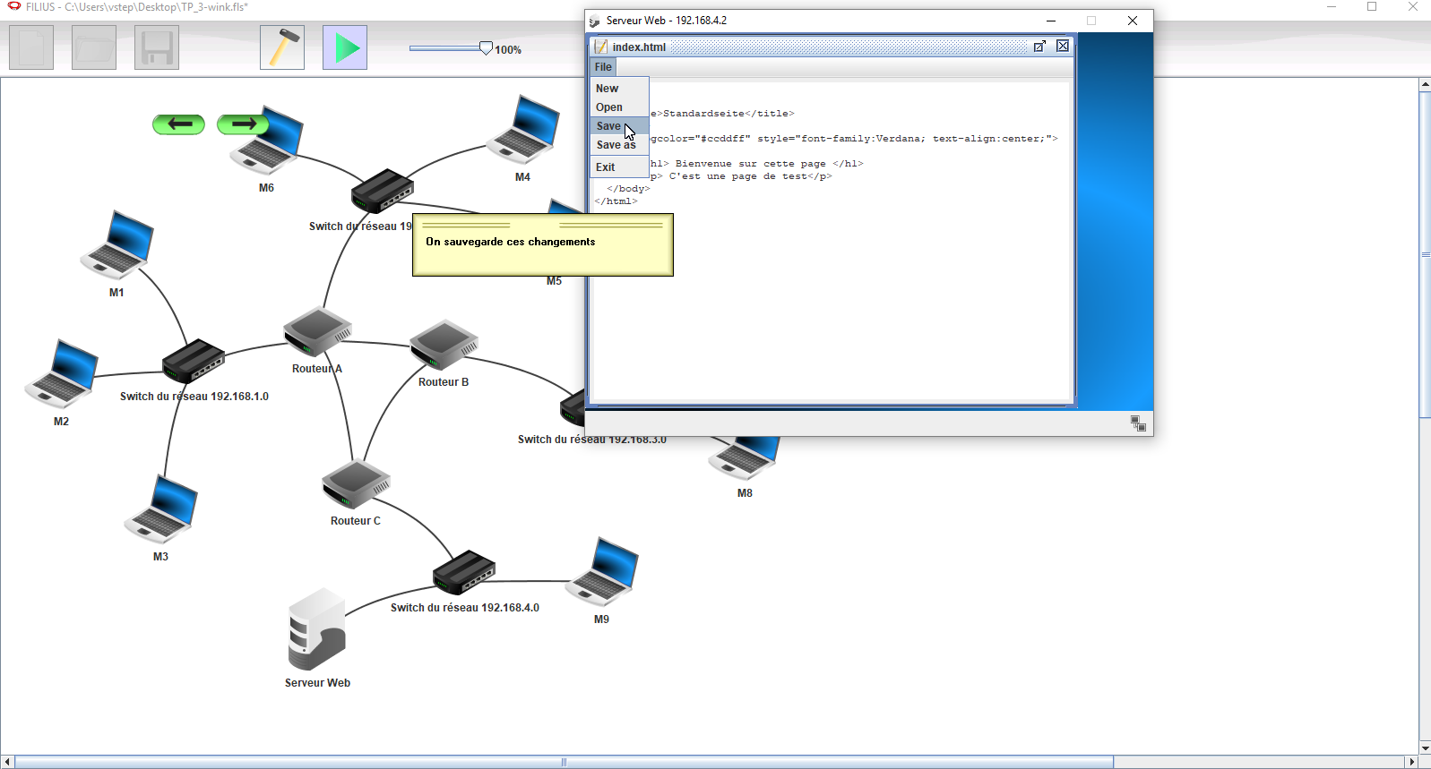Click the vertical scrollbar down arrow
This screenshot has width=1431, height=769.
1425,748
